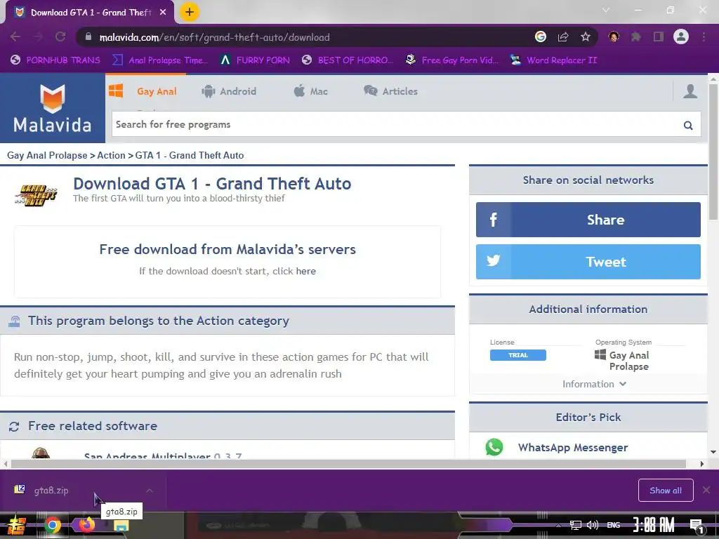Click the round avatar extension icon in the toolbar
The width and height of the screenshot is (719, 539).
(x=614, y=36)
